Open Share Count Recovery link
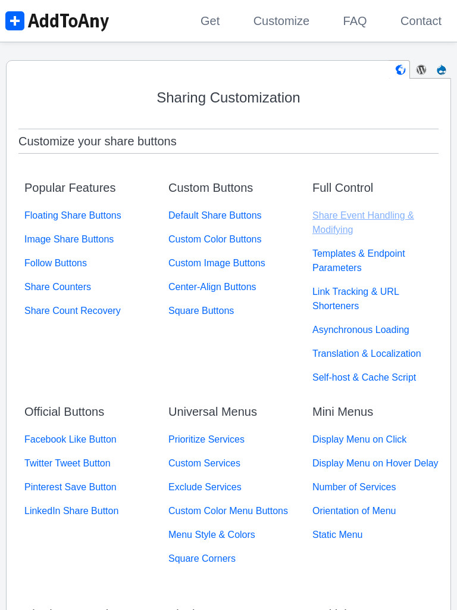 [72, 310]
